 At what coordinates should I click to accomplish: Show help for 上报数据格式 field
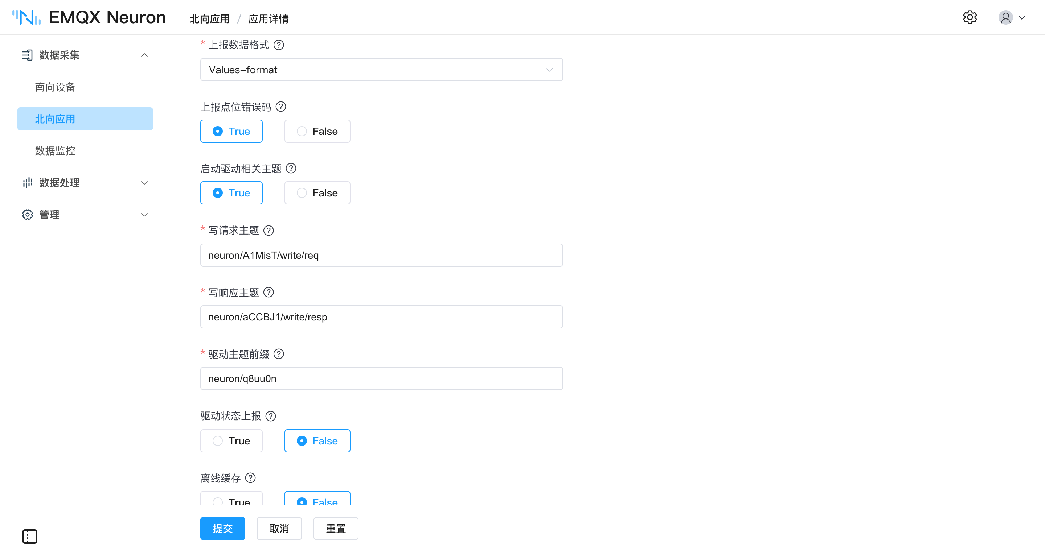click(x=279, y=45)
